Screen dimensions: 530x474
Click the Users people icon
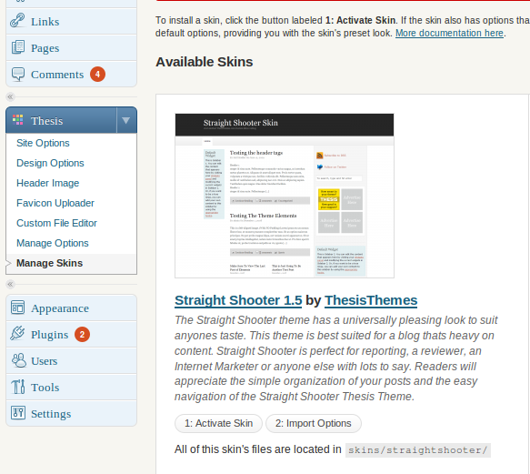click(x=18, y=360)
